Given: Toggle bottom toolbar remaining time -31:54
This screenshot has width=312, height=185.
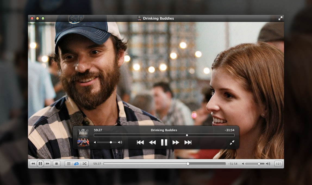Looking at the screenshot, I should point(233,164).
